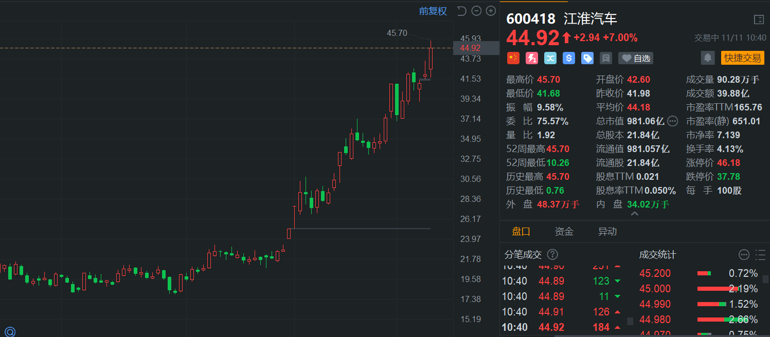770x337 pixels.
Task: Open price alert bell icon
Action: tap(708, 58)
